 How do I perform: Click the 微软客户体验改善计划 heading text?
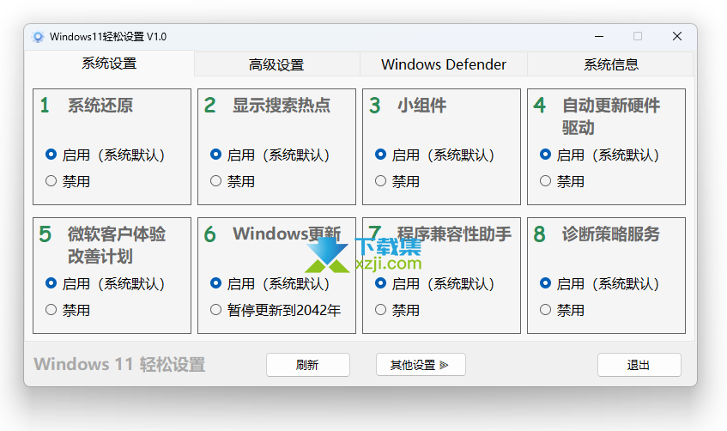(117, 245)
